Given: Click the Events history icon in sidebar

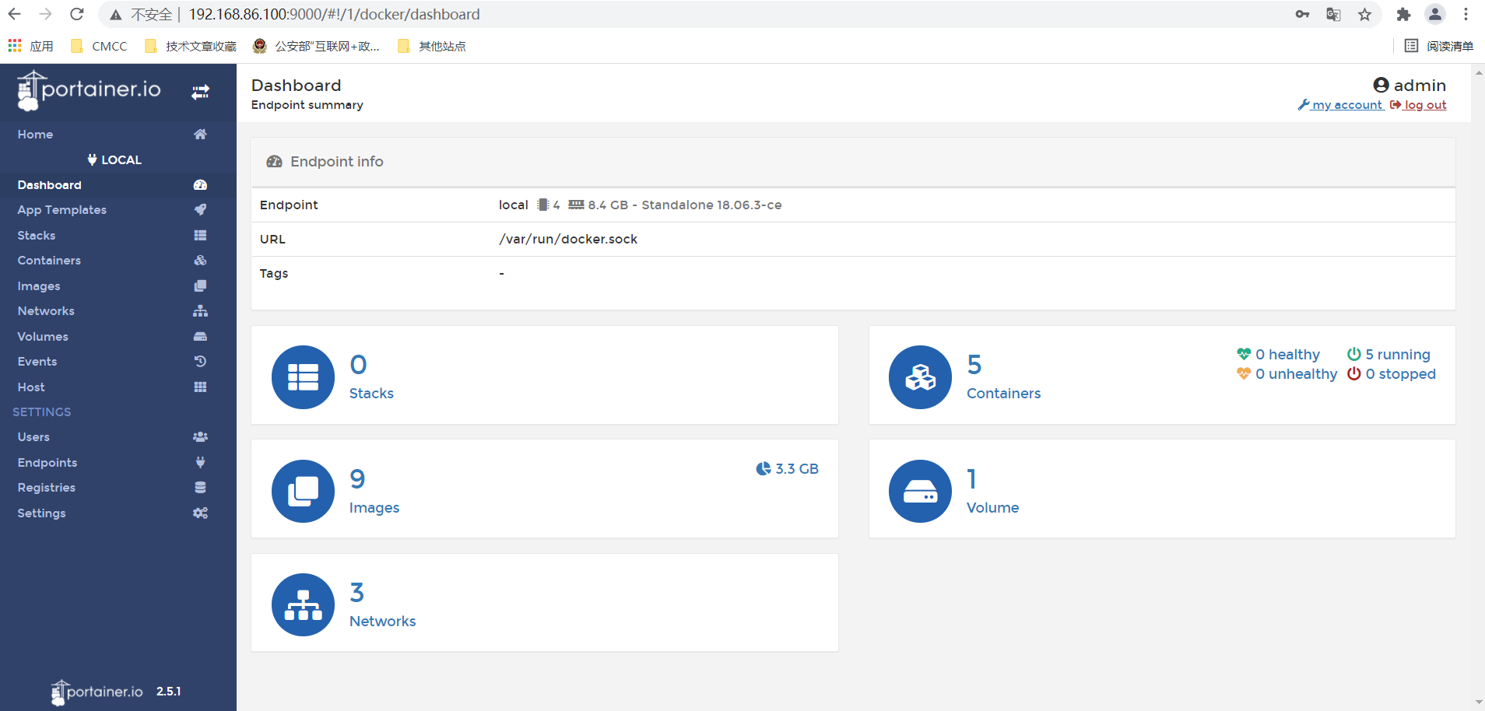Looking at the screenshot, I should [x=200, y=361].
